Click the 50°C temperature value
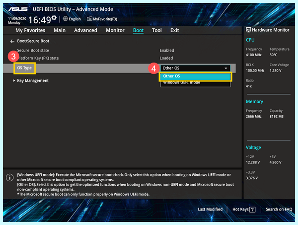The image size is (298, 225). tap(273, 55)
